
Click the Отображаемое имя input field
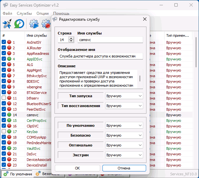pos(100,56)
